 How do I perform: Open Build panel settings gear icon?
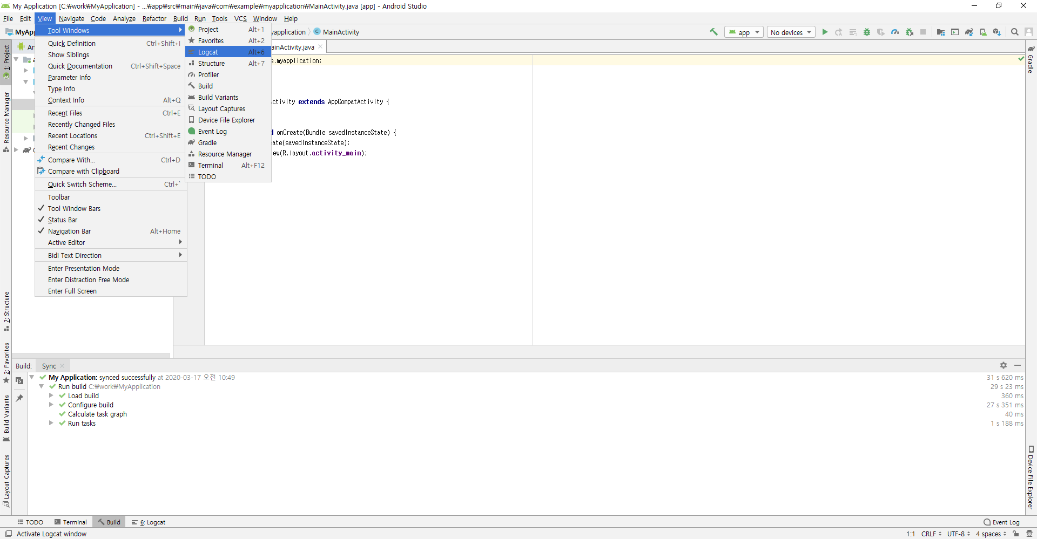click(x=1004, y=365)
